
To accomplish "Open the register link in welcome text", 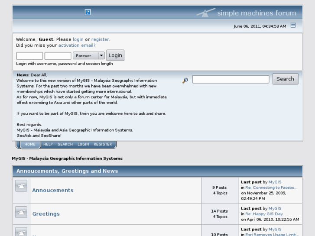I will 100,39.
